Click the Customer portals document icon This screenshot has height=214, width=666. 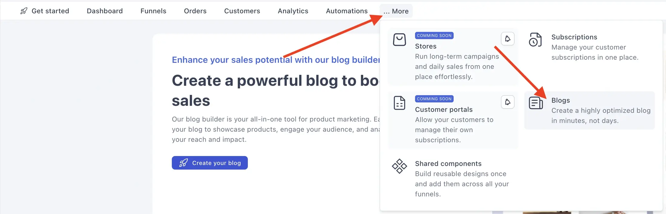399,103
